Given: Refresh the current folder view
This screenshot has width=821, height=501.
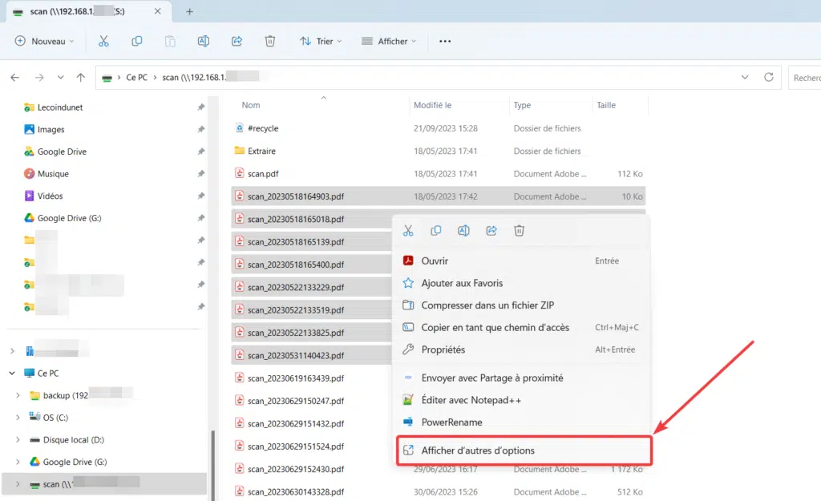Looking at the screenshot, I should pos(769,78).
